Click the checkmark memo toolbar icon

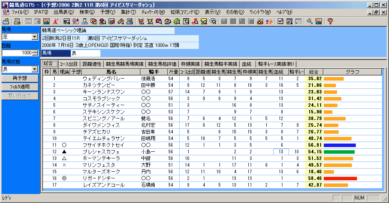pyautogui.click(x=280, y=21)
